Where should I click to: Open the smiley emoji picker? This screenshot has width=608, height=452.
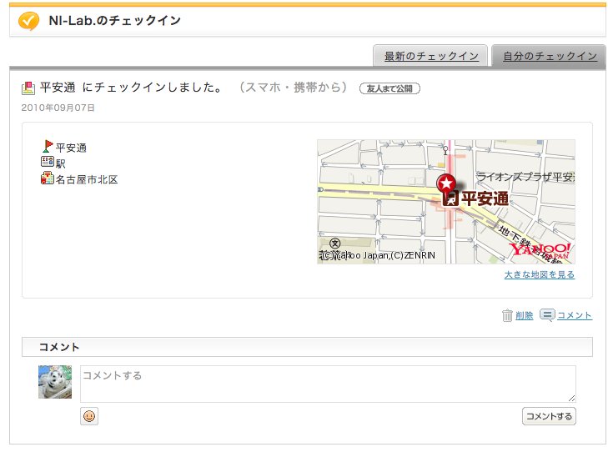[x=89, y=416]
